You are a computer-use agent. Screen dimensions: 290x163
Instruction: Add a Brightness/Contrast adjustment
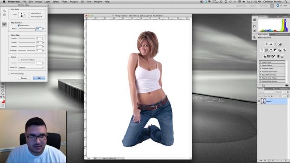pos(266,44)
